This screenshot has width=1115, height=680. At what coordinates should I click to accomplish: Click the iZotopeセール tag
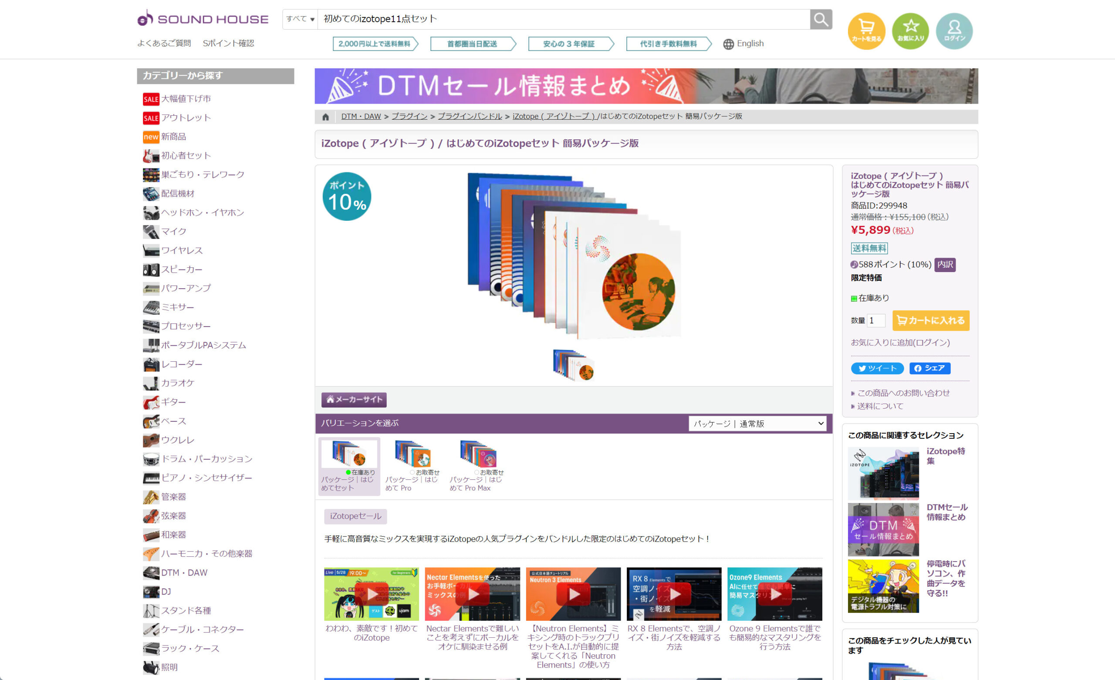tap(356, 516)
